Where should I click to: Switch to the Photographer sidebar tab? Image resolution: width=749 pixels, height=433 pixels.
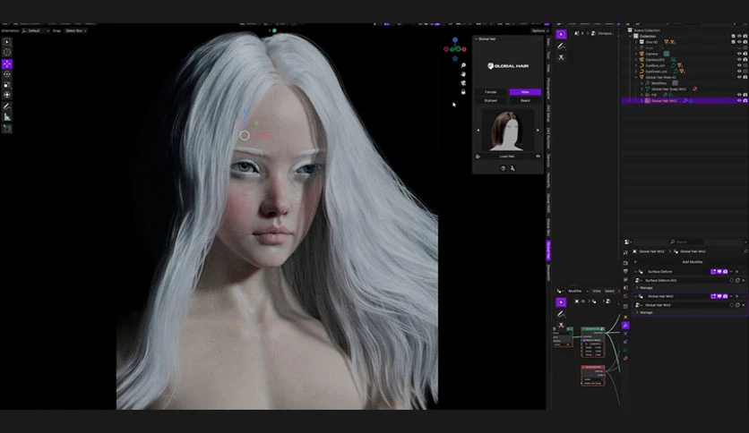(548, 89)
